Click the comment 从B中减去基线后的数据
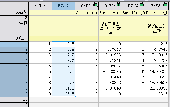The height and width of the screenshot is (107, 170). coord(110,29)
